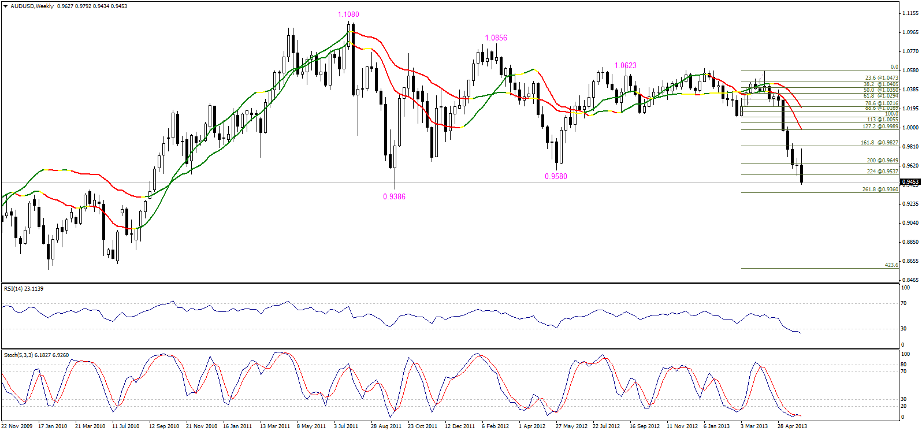The height and width of the screenshot is (431, 922).
Task: Select the 1.0623 swing high label
Action: click(625, 66)
